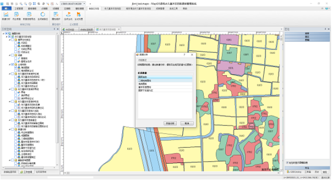Switch to the 永久基本农田划定 ribbon tab
Viewport: 332px width, 181px height.
click(x=113, y=8)
